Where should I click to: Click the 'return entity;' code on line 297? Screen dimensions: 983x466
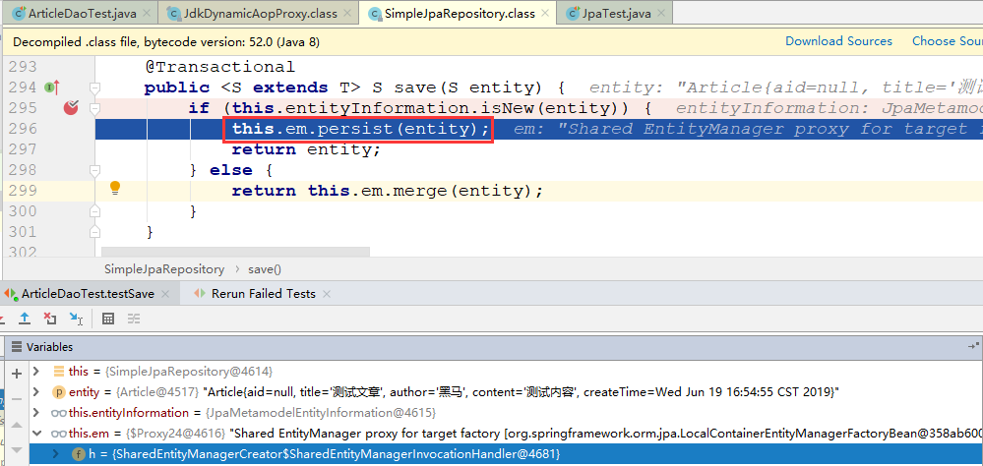tap(306, 149)
